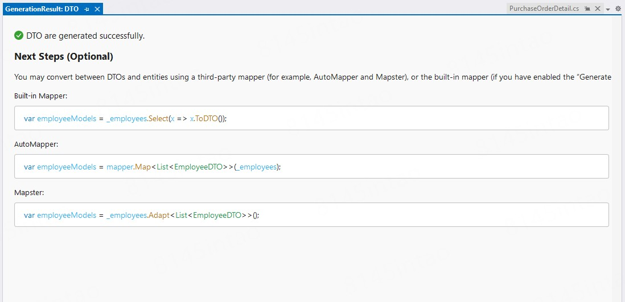
Task: Close the GenerationResult: DTO tab
Action: click(x=97, y=9)
